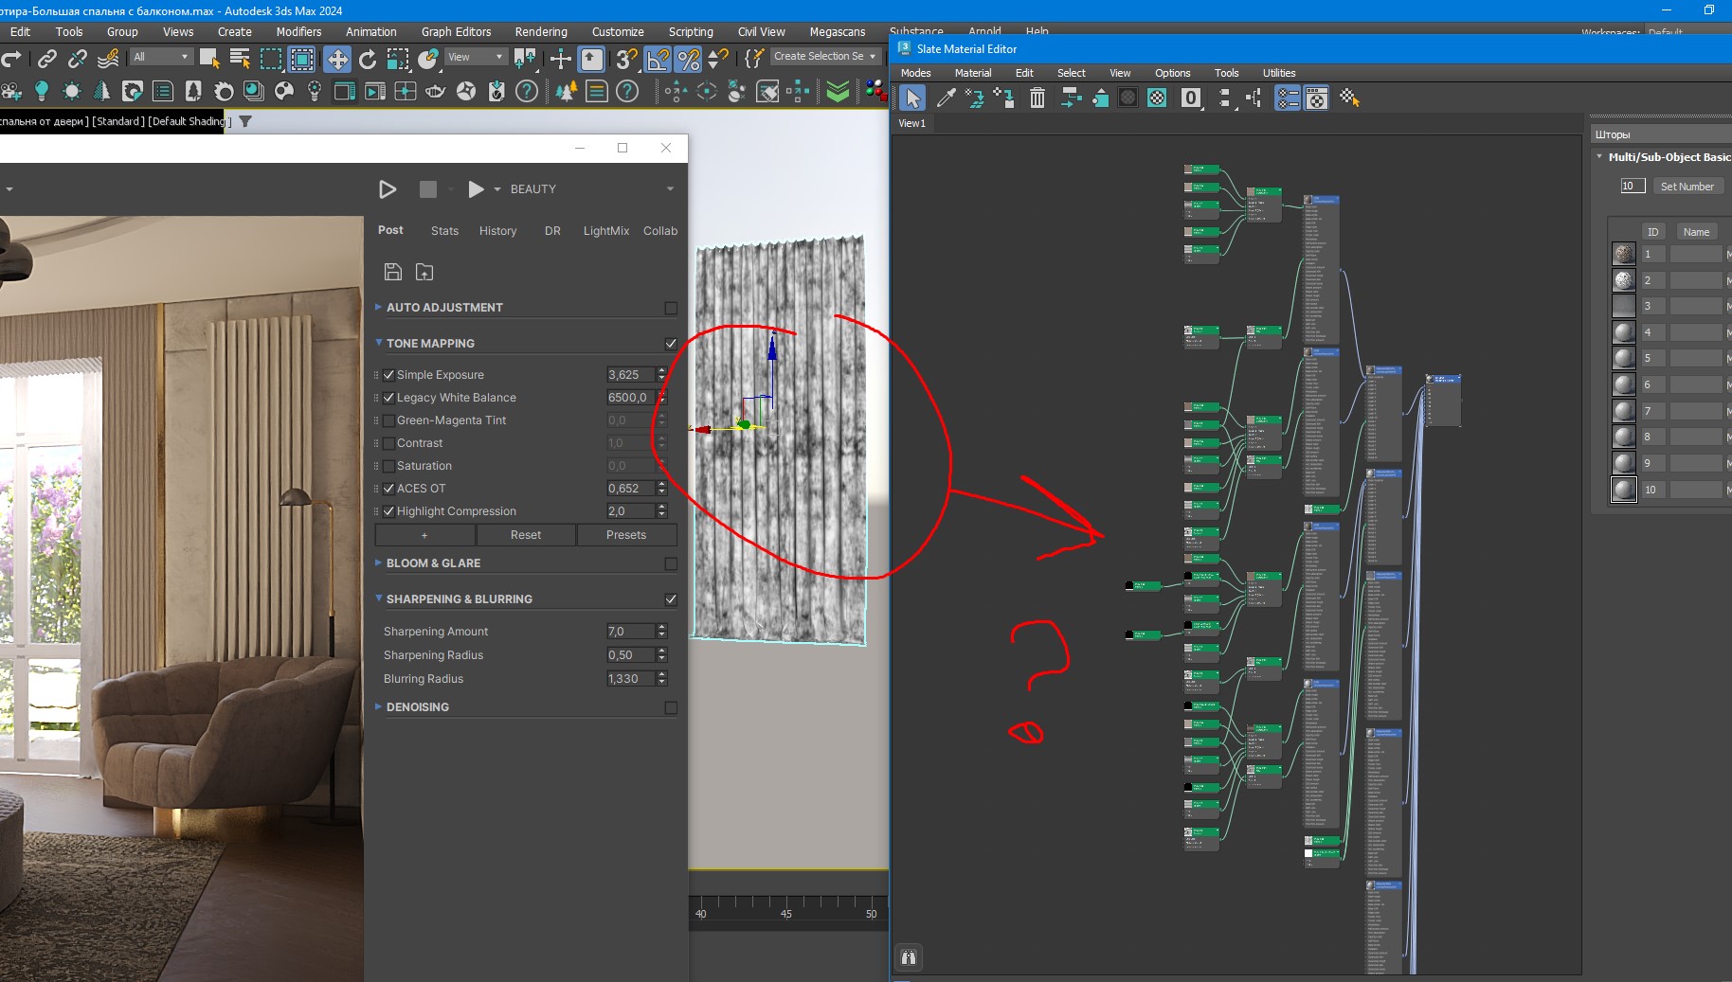Screen dimensions: 1732x982
Task: Start interactive render play button
Action: (388, 189)
